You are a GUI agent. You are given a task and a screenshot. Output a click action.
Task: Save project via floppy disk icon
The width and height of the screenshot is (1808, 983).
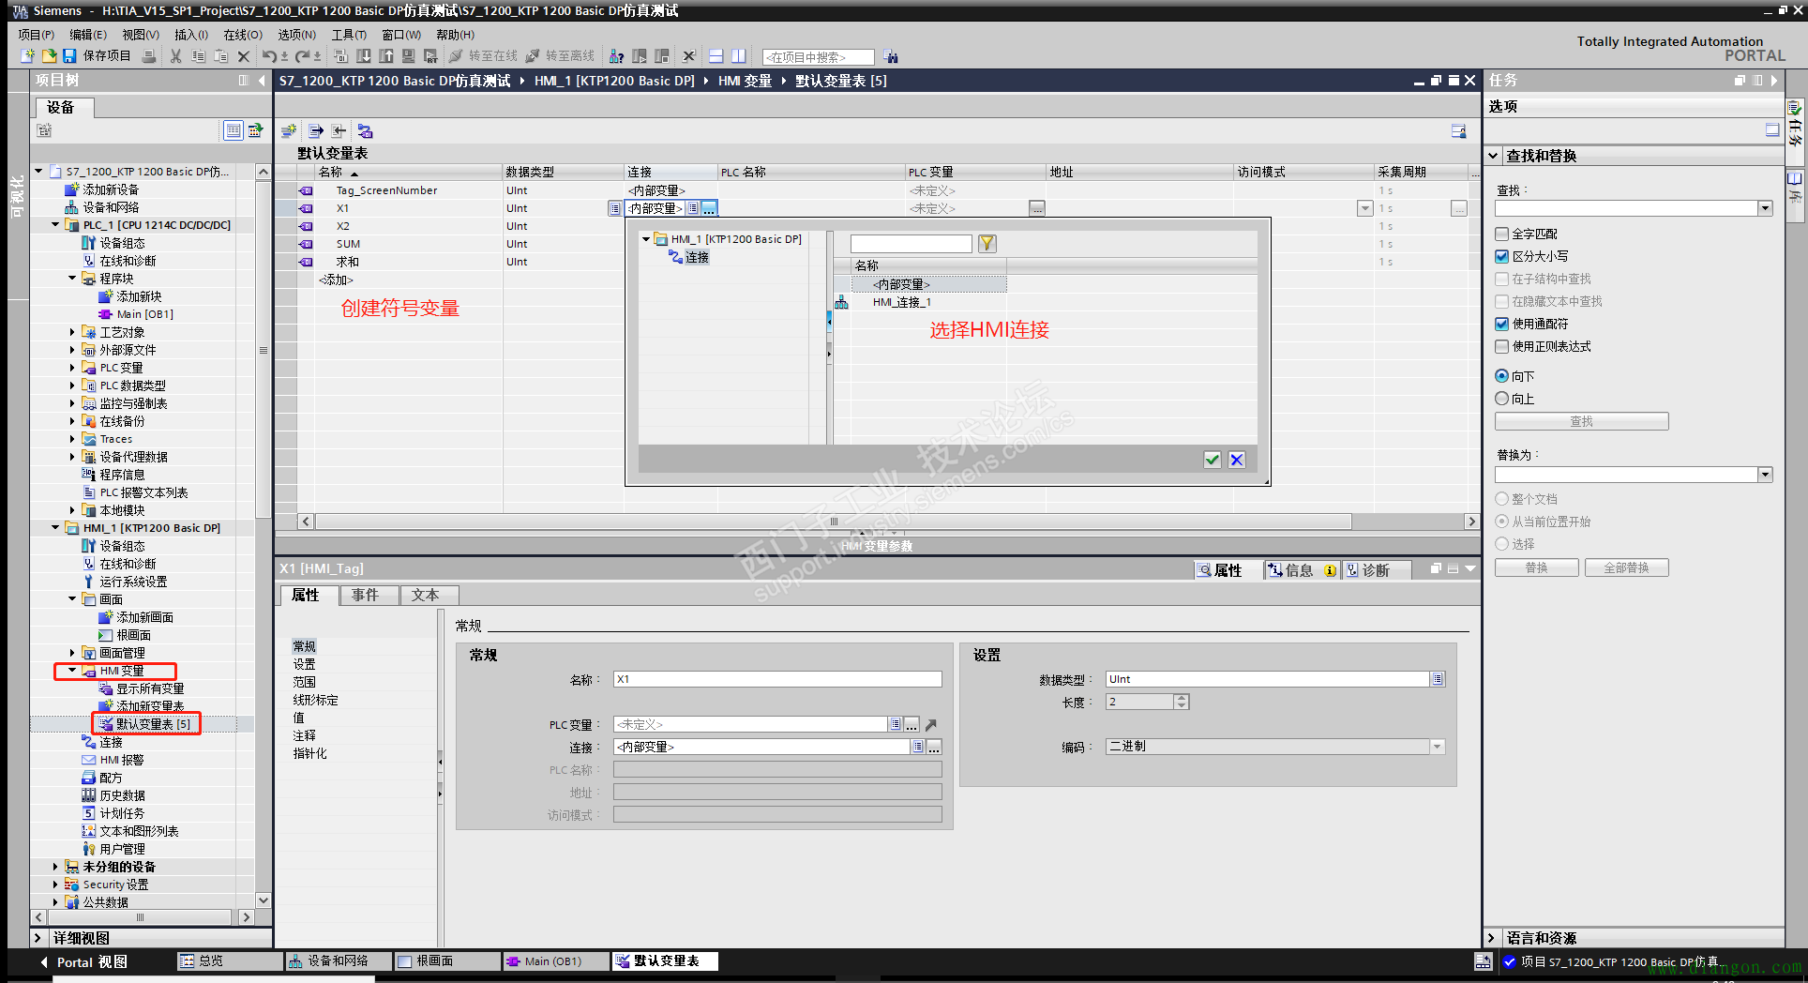(x=69, y=56)
